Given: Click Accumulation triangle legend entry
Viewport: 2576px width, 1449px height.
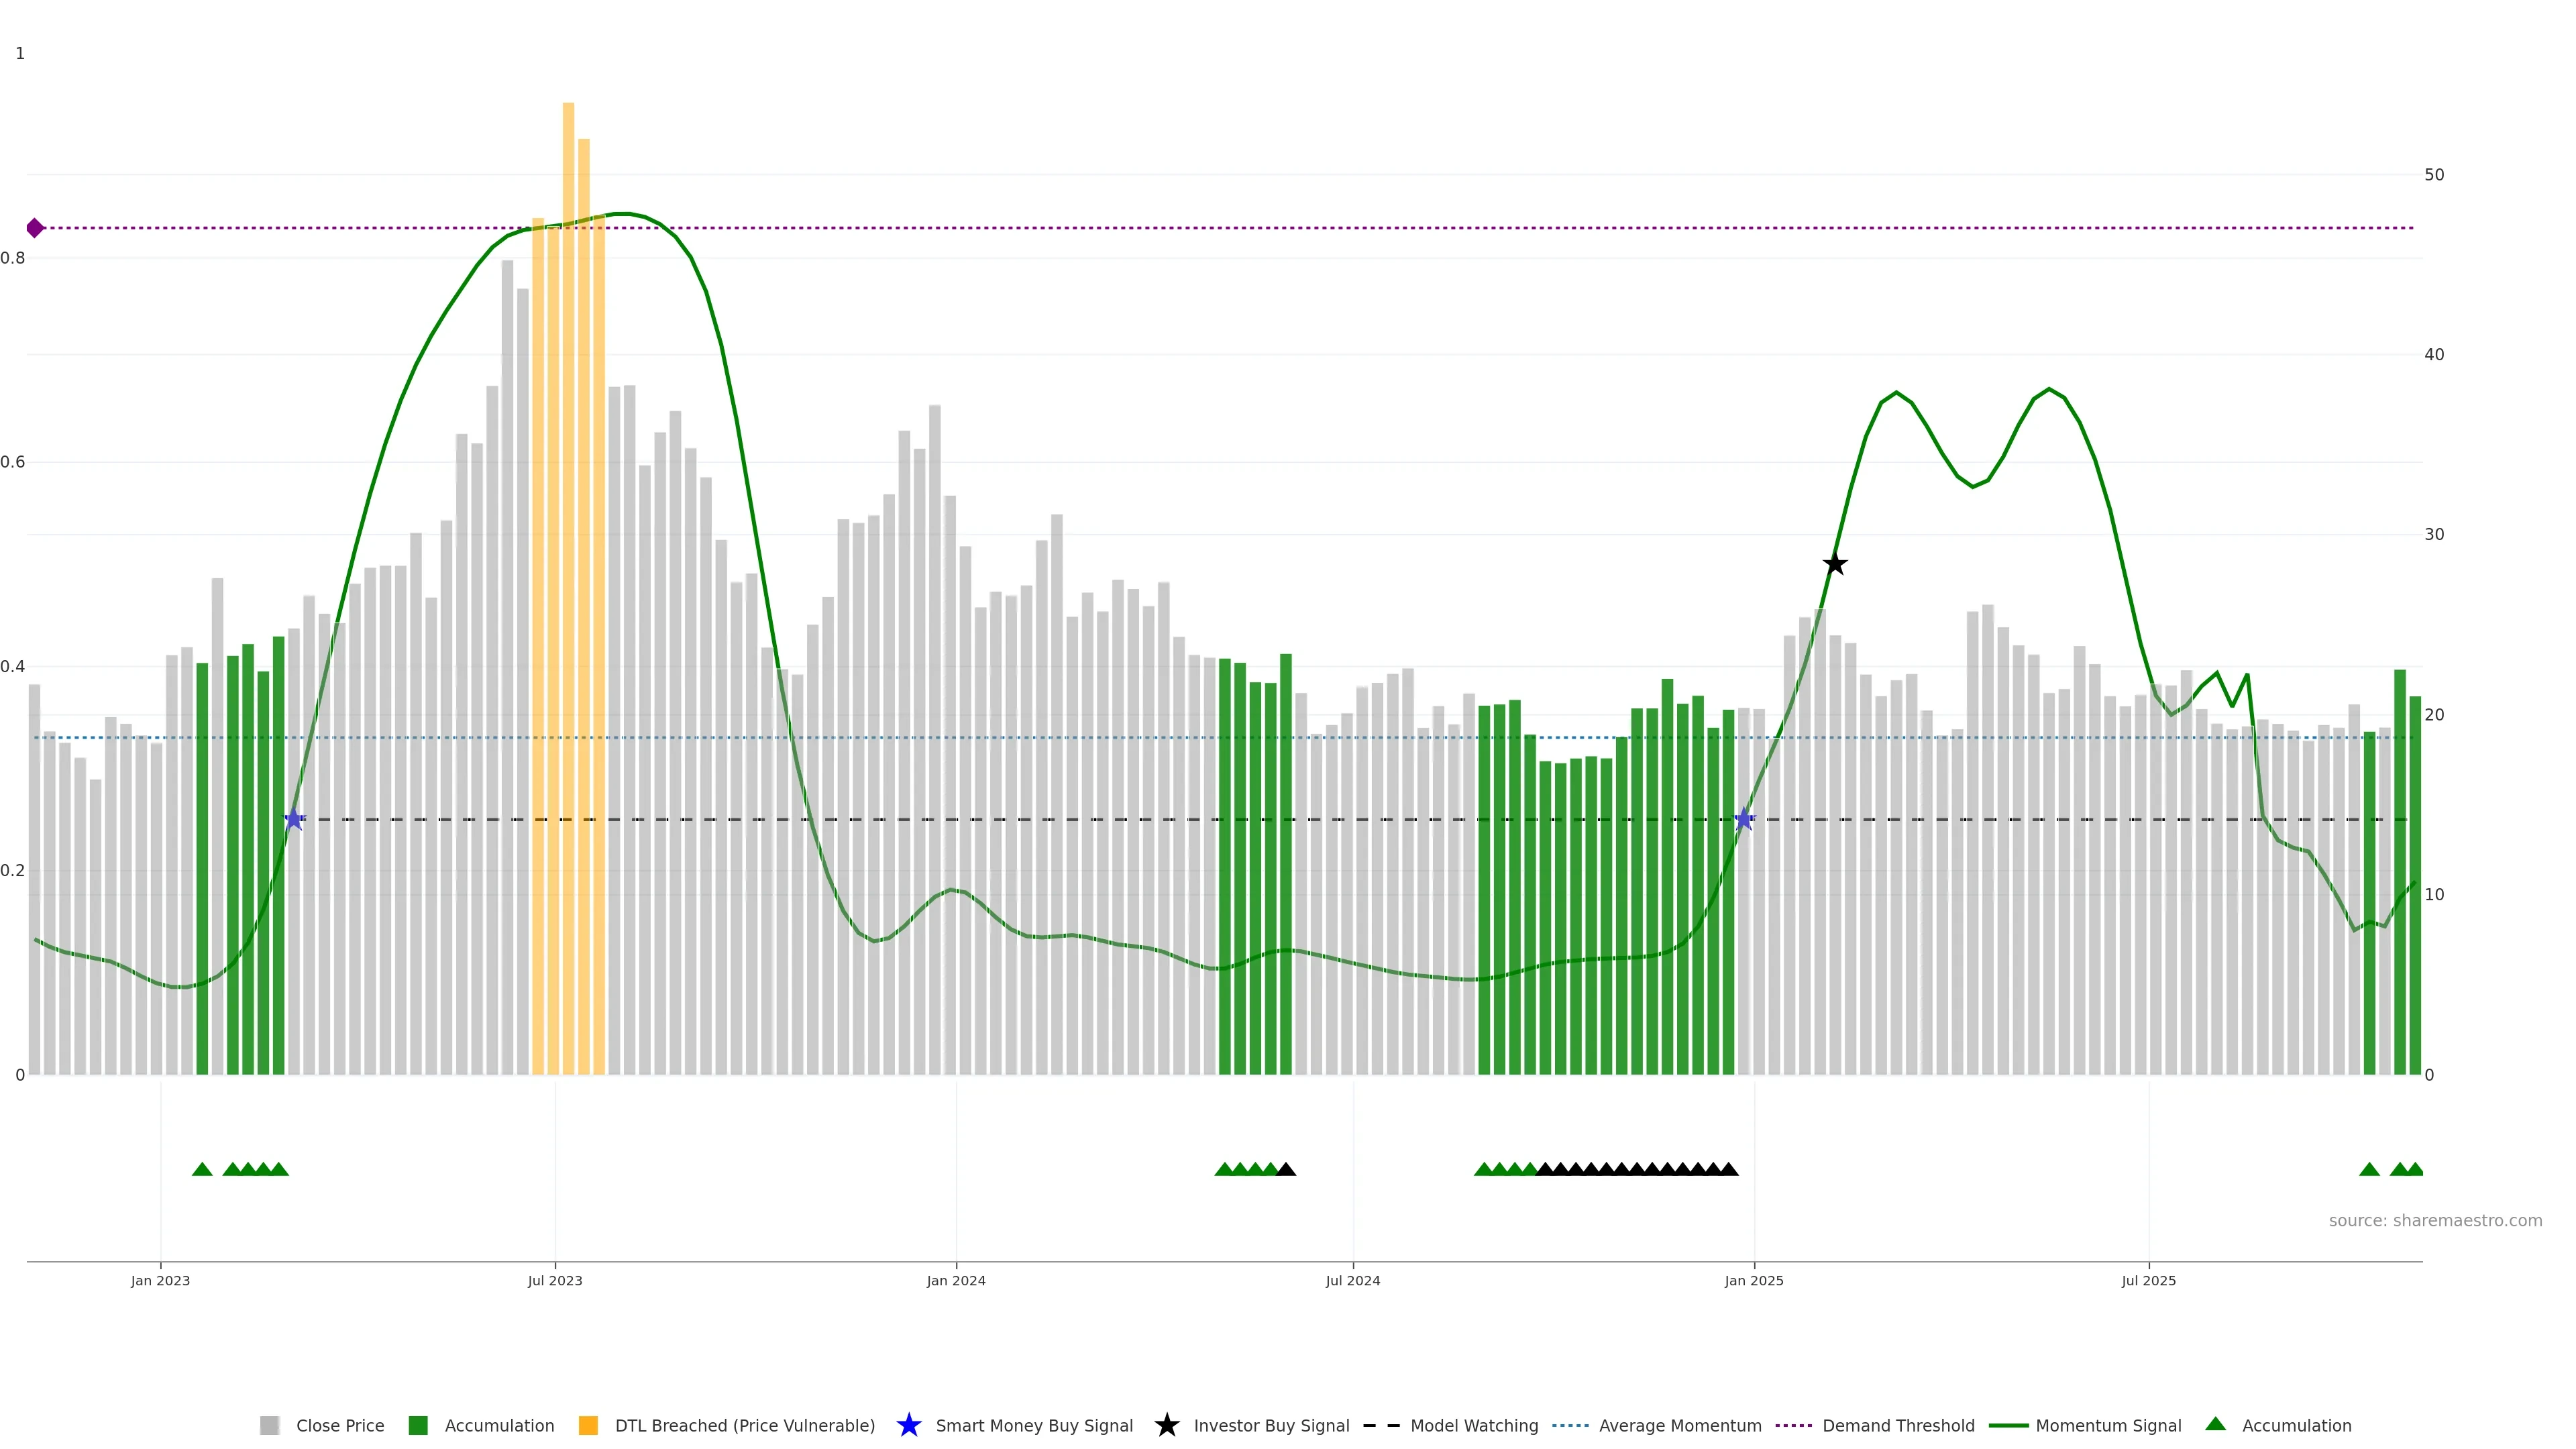Looking at the screenshot, I should tap(2216, 1424).
